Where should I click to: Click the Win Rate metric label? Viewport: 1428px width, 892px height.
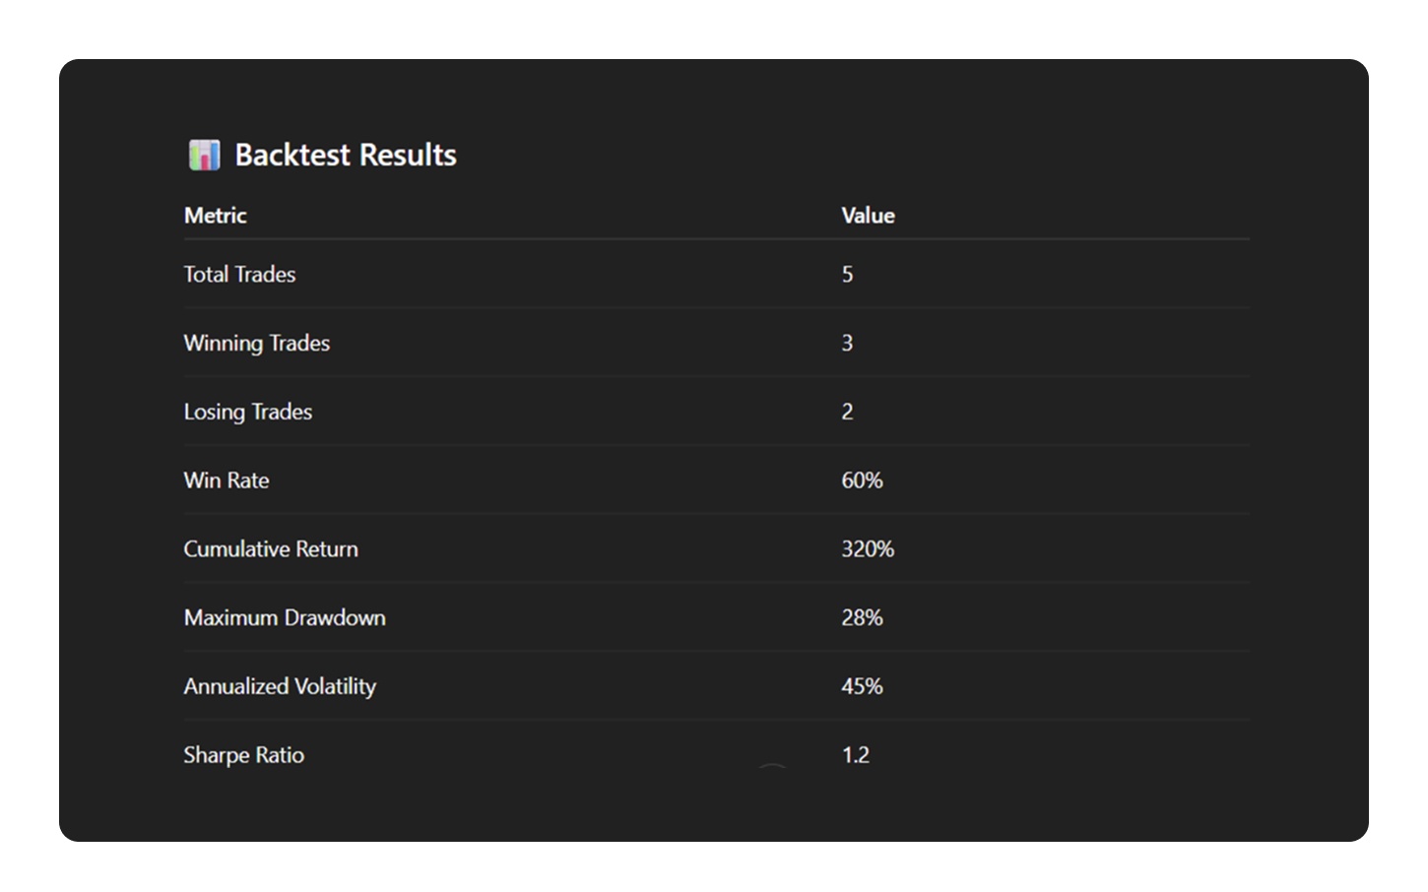(x=227, y=480)
